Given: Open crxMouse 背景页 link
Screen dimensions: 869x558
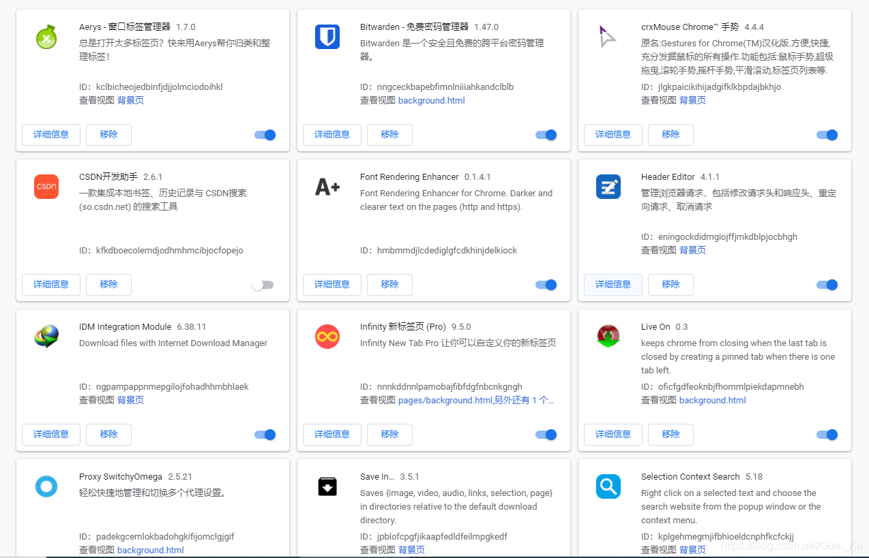Looking at the screenshot, I should [x=692, y=101].
